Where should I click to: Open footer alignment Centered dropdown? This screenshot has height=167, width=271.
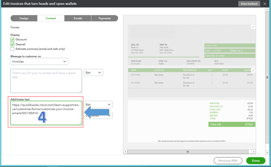[98, 115]
